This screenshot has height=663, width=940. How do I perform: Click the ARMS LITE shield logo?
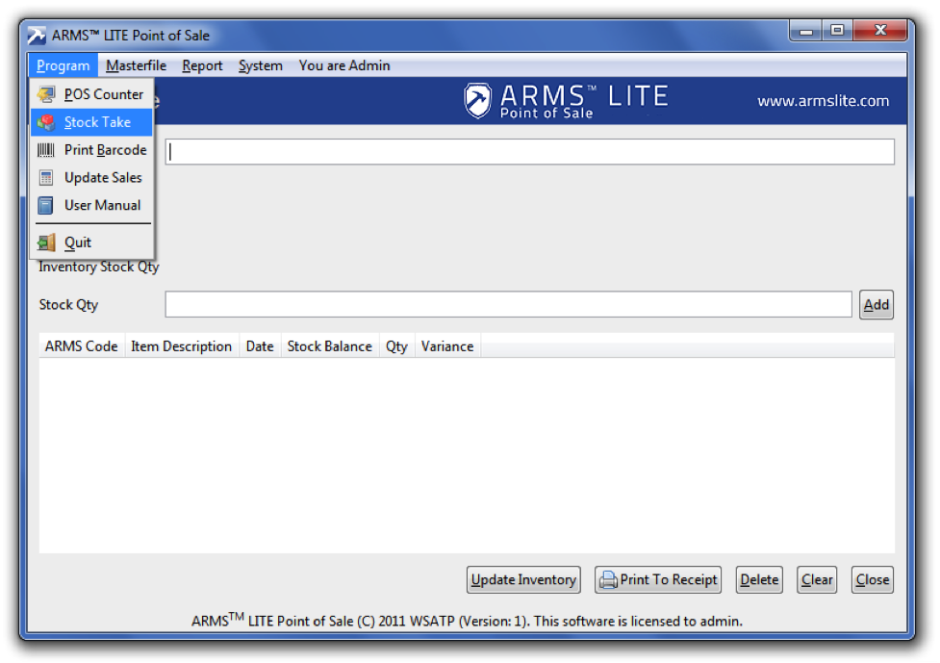(x=477, y=100)
